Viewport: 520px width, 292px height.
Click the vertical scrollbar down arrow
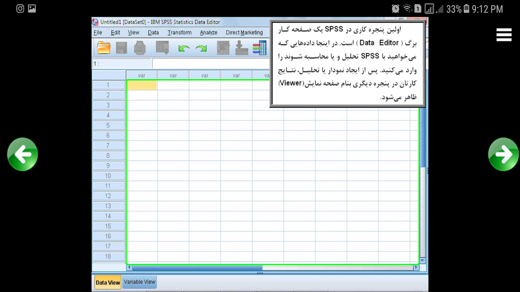423,261
